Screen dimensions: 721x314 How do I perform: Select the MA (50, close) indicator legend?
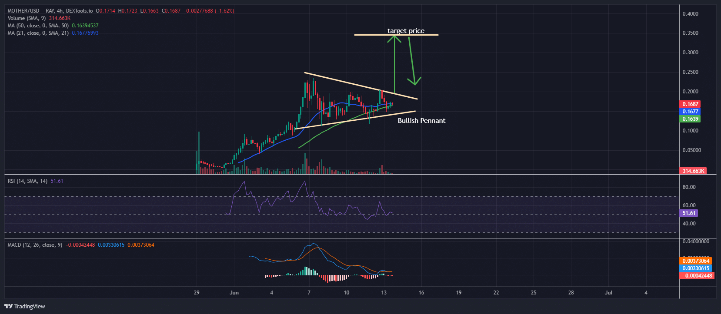coord(38,26)
